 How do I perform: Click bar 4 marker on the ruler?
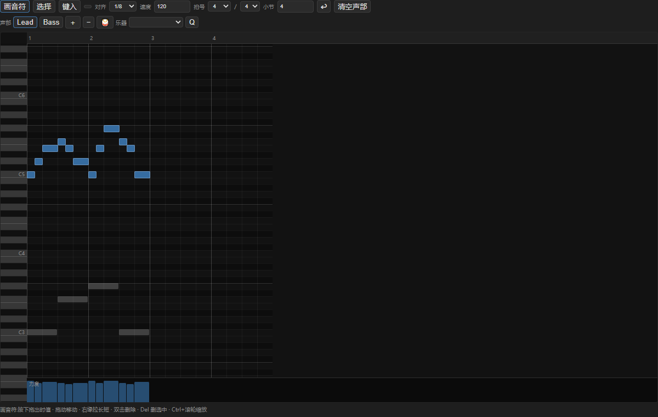point(214,38)
